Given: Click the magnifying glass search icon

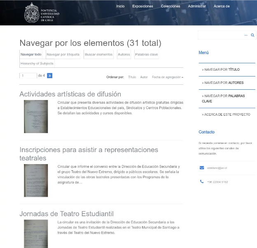Looking at the screenshot, I should 252,36.
